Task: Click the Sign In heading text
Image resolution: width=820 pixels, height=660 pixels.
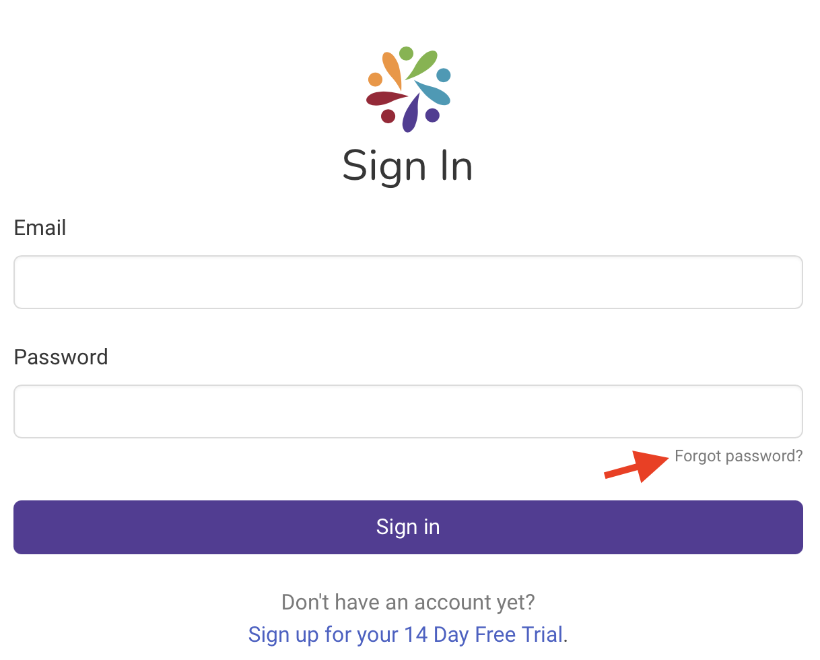Action: (408, 166)
